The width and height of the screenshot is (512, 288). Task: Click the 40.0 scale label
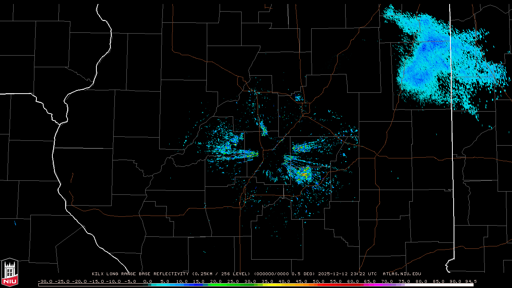coord(285,281)
